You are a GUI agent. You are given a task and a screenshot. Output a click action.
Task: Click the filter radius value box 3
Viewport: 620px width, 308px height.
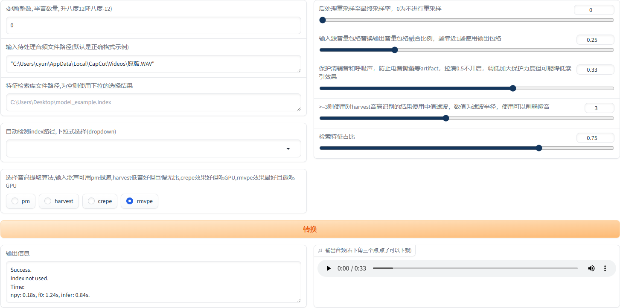point(599,108)
